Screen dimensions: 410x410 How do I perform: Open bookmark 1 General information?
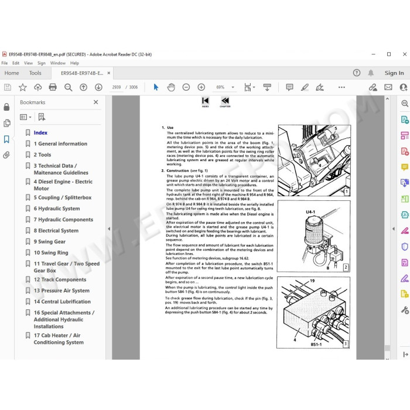pyautogui.click(x=60, y=143)
